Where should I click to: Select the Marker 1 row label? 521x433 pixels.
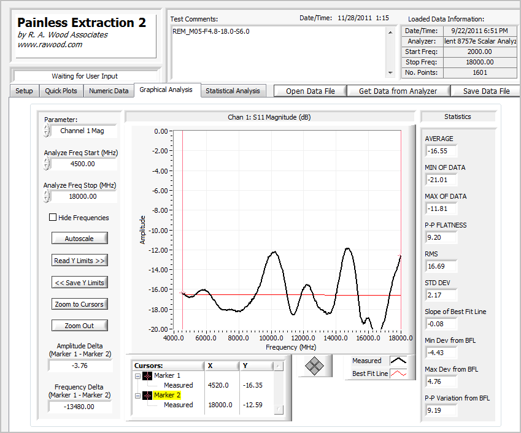pos(167,375)
